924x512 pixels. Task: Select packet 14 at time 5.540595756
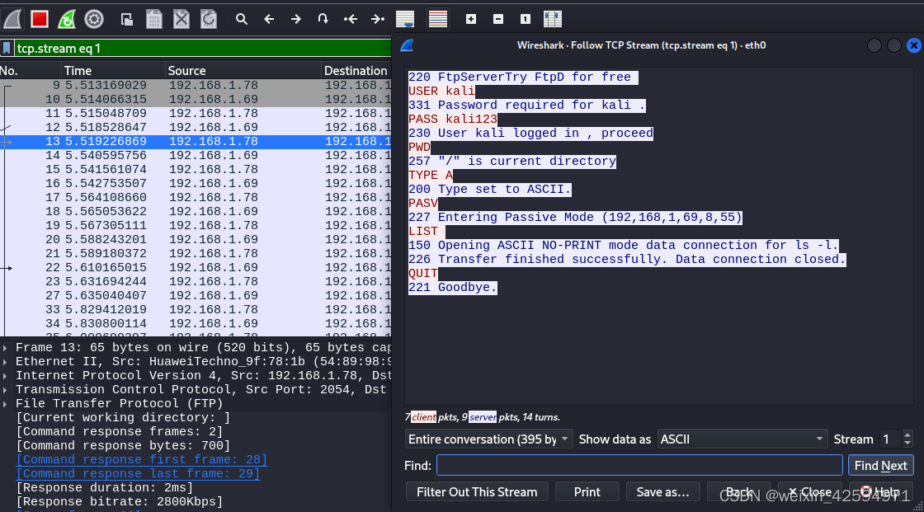point(196,156)
